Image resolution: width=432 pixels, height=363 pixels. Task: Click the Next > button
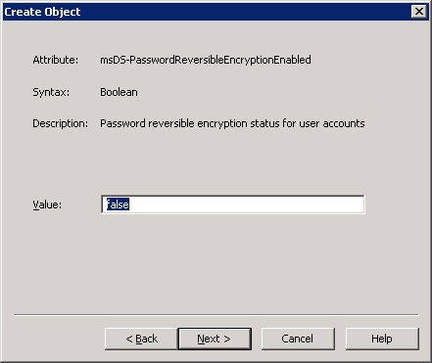[215, 339]
